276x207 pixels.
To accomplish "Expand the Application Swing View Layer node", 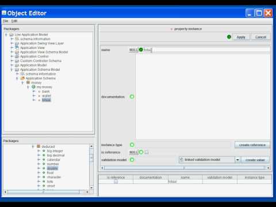I will [12, 44].
